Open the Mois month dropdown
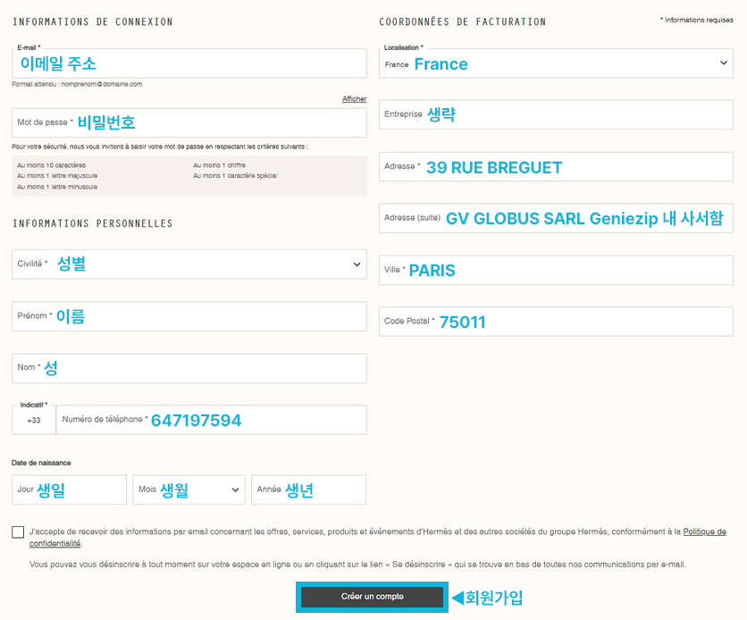Viewport: 747px width, 620px height. pos(189,490)
